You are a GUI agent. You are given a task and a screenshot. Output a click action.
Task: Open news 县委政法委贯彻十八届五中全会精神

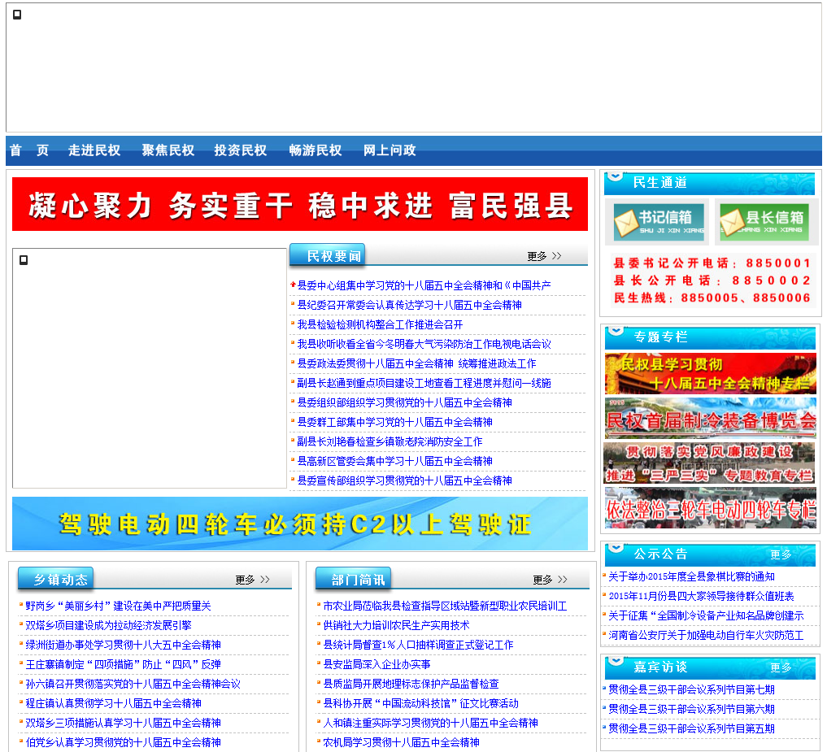pos(416,364)
